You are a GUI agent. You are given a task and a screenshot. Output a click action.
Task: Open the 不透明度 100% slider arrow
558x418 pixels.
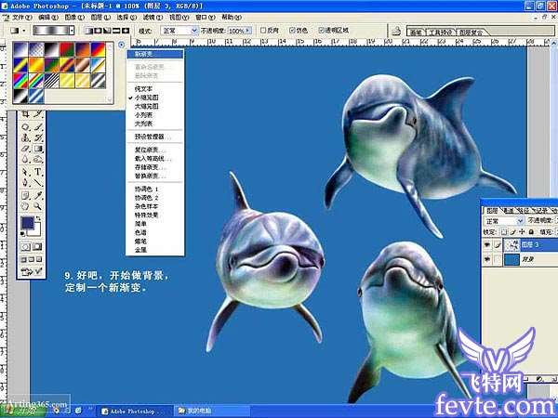click(248, 31)
